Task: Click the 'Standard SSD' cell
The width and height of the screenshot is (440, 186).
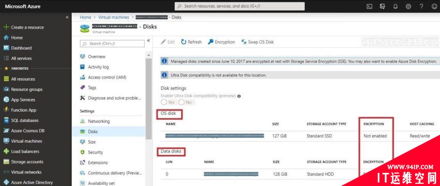Action: [319, 136]
